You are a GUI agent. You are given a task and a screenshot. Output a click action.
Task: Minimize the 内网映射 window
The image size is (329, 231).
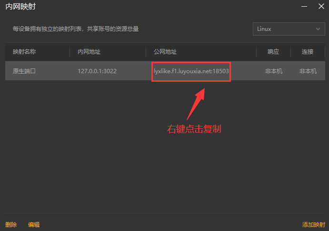(x=304, y=7)
